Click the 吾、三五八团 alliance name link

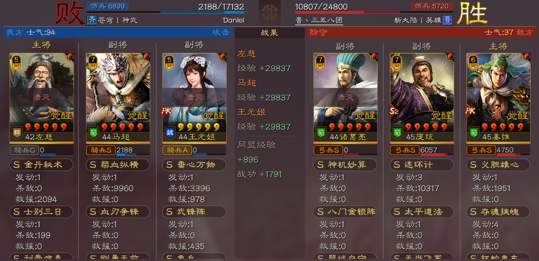[x=319, y=20]
